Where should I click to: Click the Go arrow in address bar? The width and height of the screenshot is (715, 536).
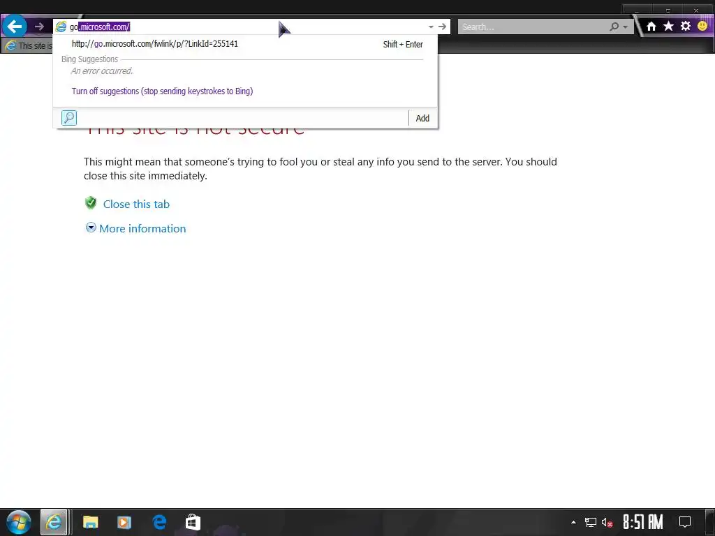pos(442,27)
